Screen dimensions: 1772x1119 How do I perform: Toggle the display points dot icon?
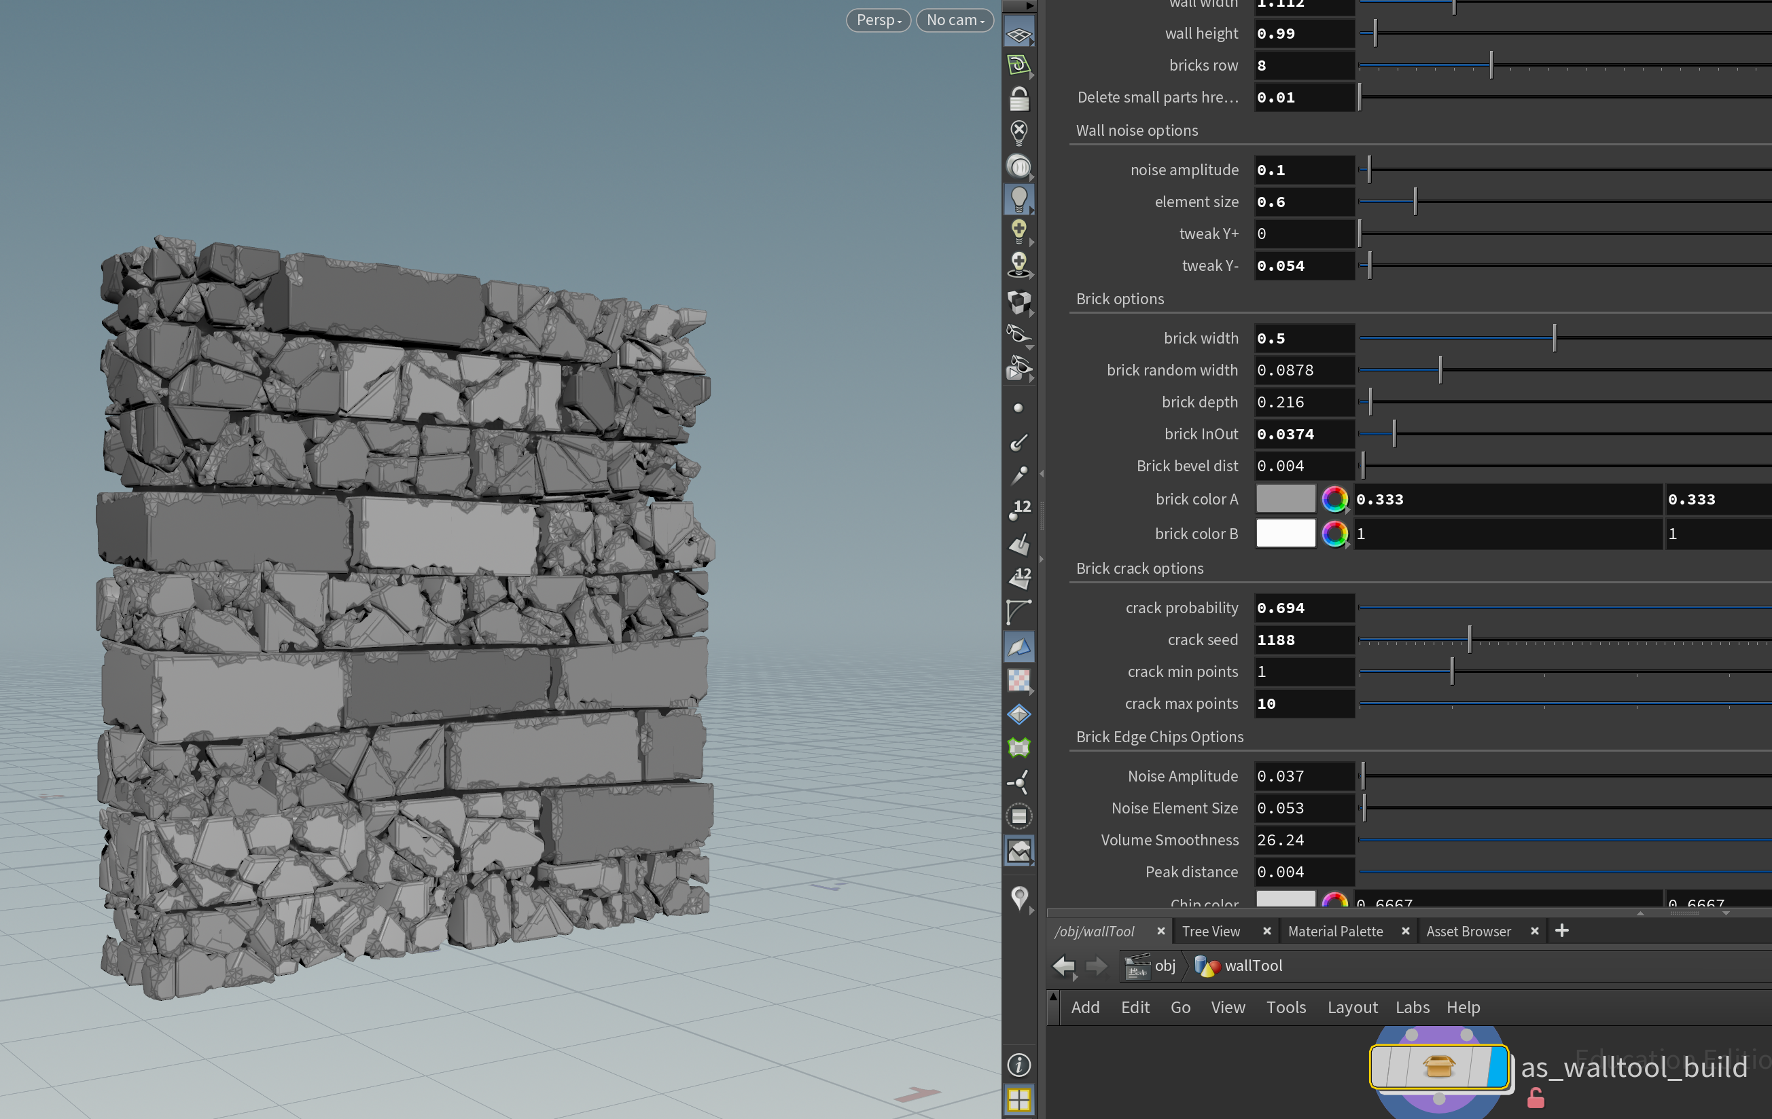(1018, 408)
